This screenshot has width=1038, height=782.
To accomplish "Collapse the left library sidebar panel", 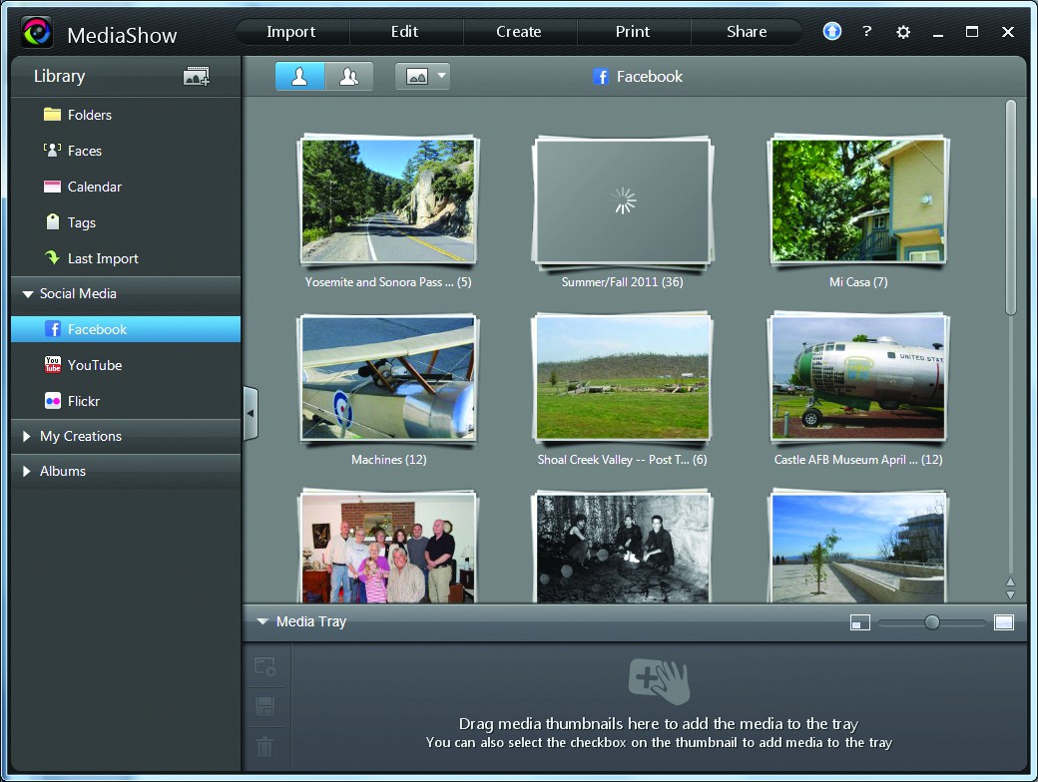I will click(x=251, y=413).
